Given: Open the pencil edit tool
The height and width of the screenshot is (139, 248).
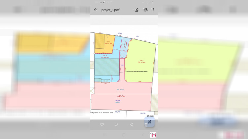Looking at the screenshot, I should point(116,125).
